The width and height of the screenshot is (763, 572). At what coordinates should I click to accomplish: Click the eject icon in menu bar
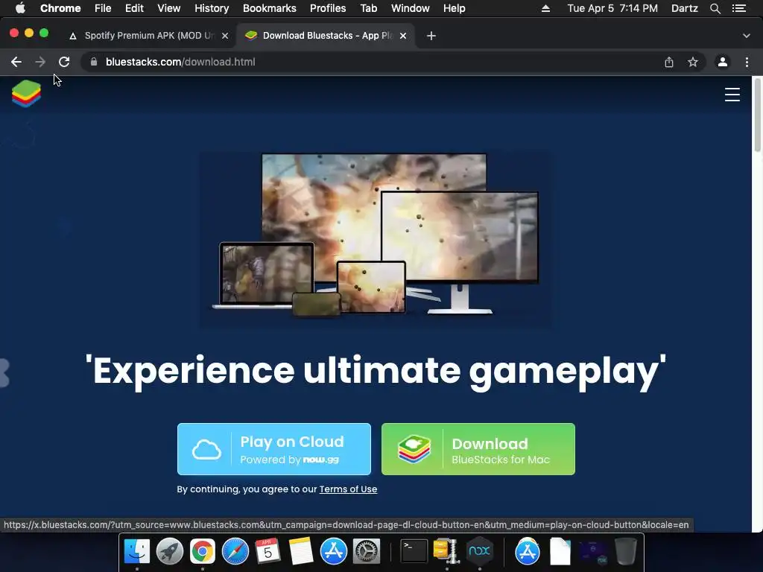(x=545, y=8)
